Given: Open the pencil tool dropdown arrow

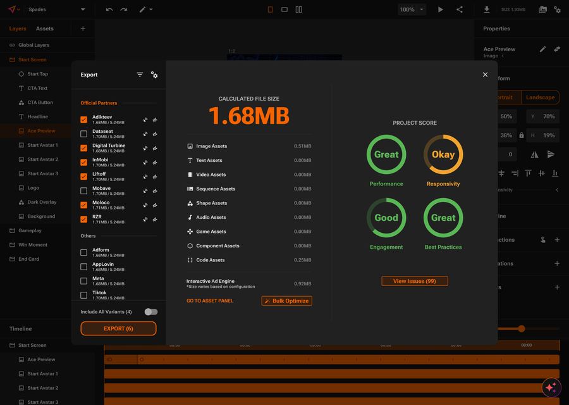Looking at the screenshot, I should point(151,9).
